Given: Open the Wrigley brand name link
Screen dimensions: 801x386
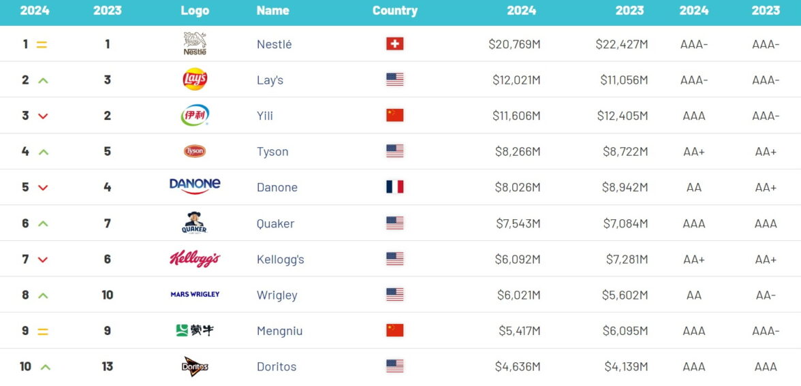Looking at the screenshot, I should tap(277, 295).
